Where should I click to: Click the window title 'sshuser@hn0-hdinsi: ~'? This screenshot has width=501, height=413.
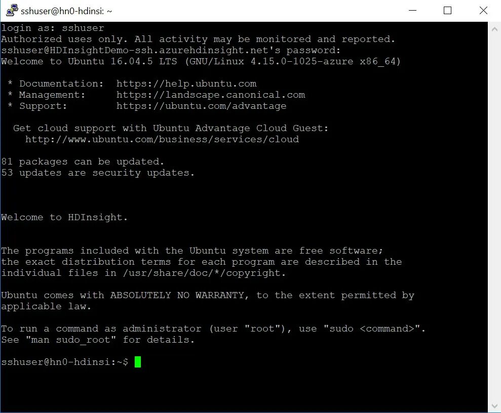click(x=66, y=11)
